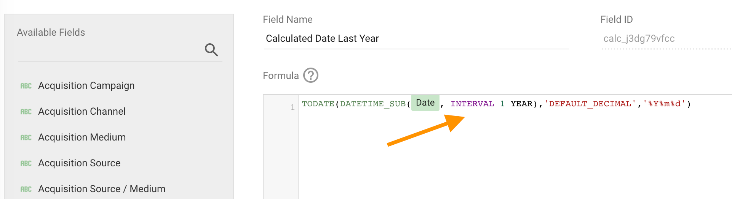Choose the Acquisition Medium field
This screenshot has height=199, width=732.
[x=82, y=137]
